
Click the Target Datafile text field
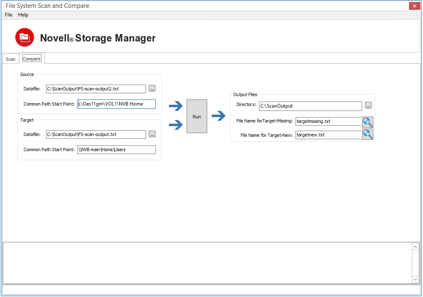96,134
